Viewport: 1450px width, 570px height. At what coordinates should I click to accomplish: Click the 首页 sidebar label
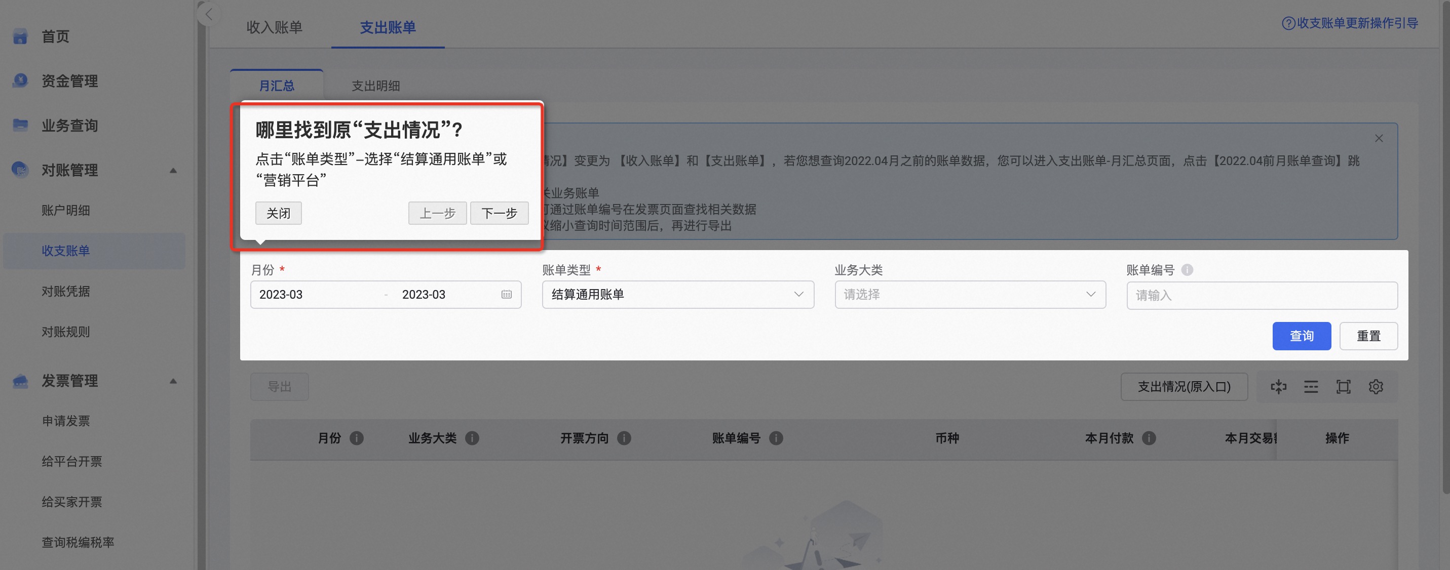pyautogui.click(x=55, y=36)
